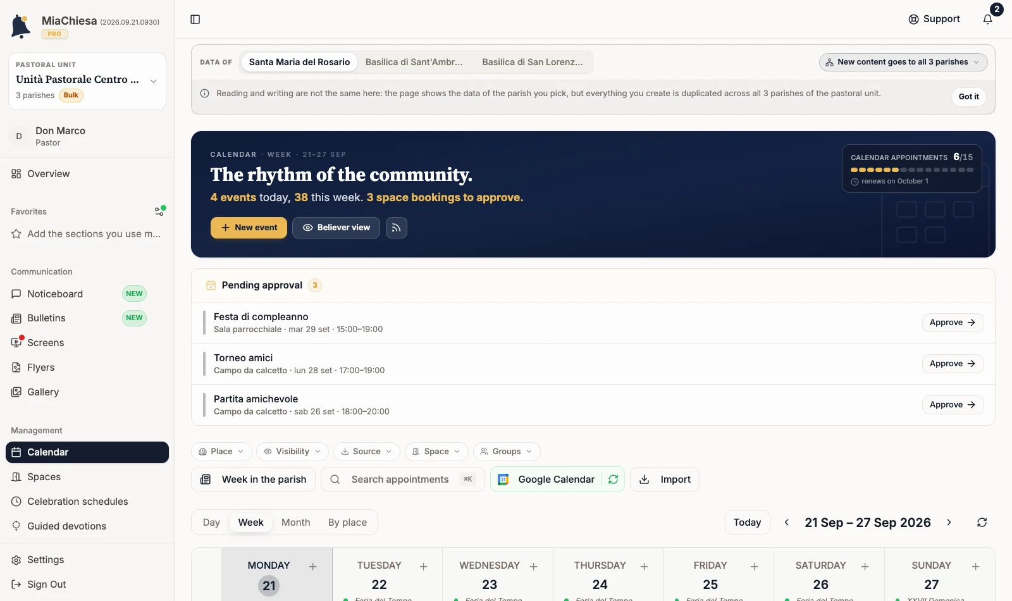Sync Google Calendar via the green refresh icon
The image size is (1012, 601).
click(614, 480)
